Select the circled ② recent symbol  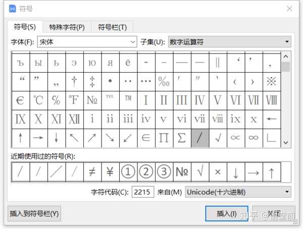click(146, 172)
